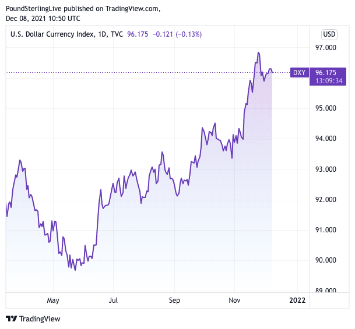Click the 2022 label on time axis
This screenshot has width=355, height=329.
point(297,300)
